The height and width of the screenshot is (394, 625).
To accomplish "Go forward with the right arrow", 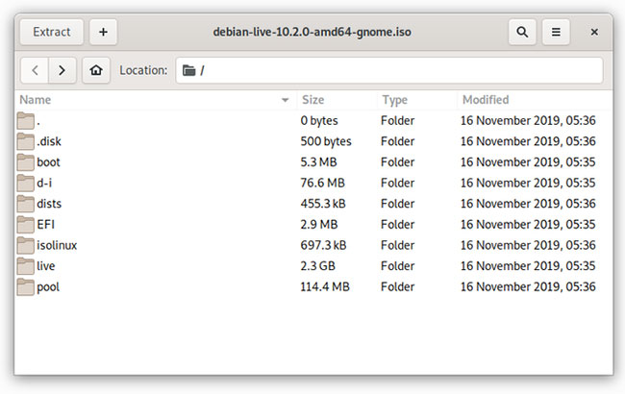I will 62,70.
